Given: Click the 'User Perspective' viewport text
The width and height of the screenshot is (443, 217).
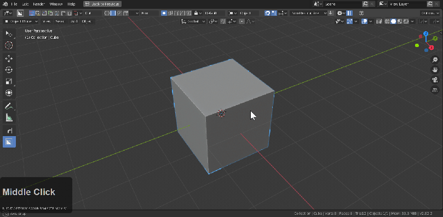Looking at the screenshot, I should pos(38,31).
